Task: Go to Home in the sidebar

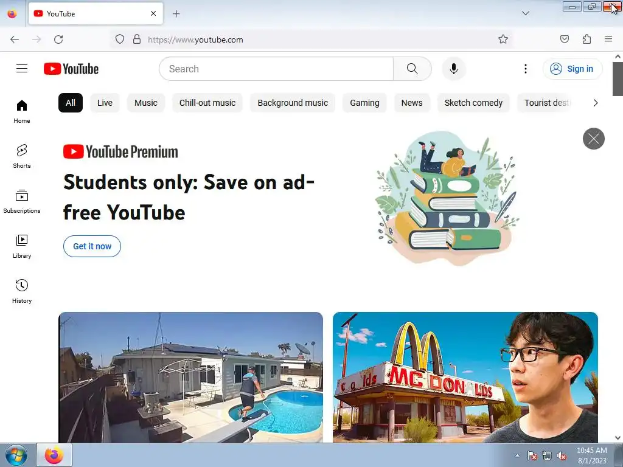Action: tap(22, 112)
